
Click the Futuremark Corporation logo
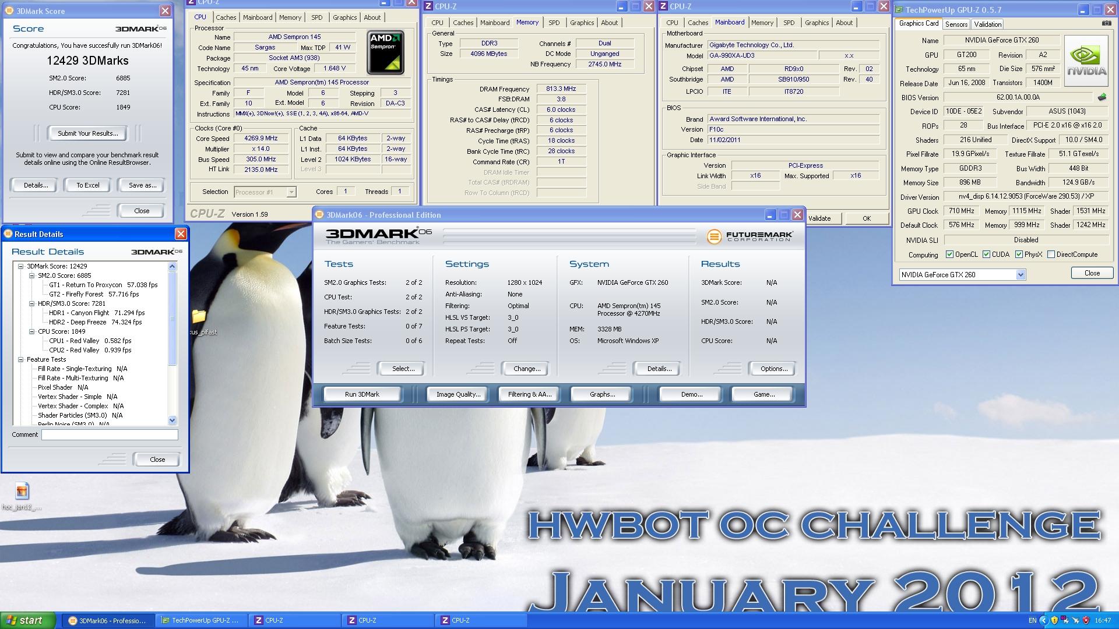click(749, 236)
